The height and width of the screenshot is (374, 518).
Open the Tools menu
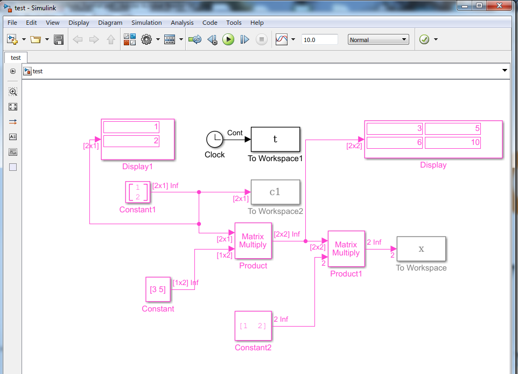point(234,23)
